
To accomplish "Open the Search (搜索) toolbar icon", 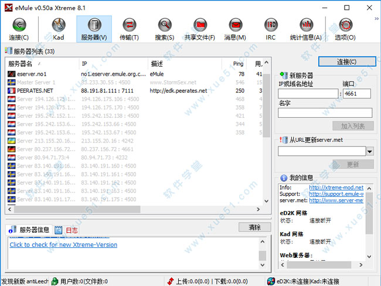I will tap(165, 25).
